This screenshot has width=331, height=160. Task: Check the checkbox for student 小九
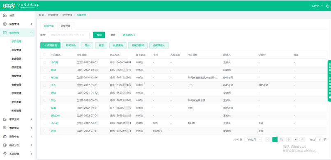[44, 85]
